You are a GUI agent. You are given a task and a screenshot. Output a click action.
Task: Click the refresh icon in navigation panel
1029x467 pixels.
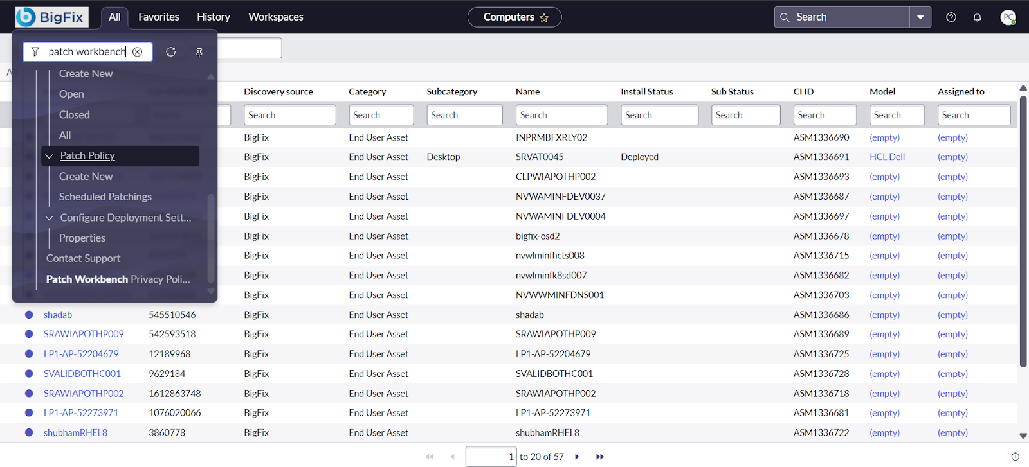[x=170, y=52]
